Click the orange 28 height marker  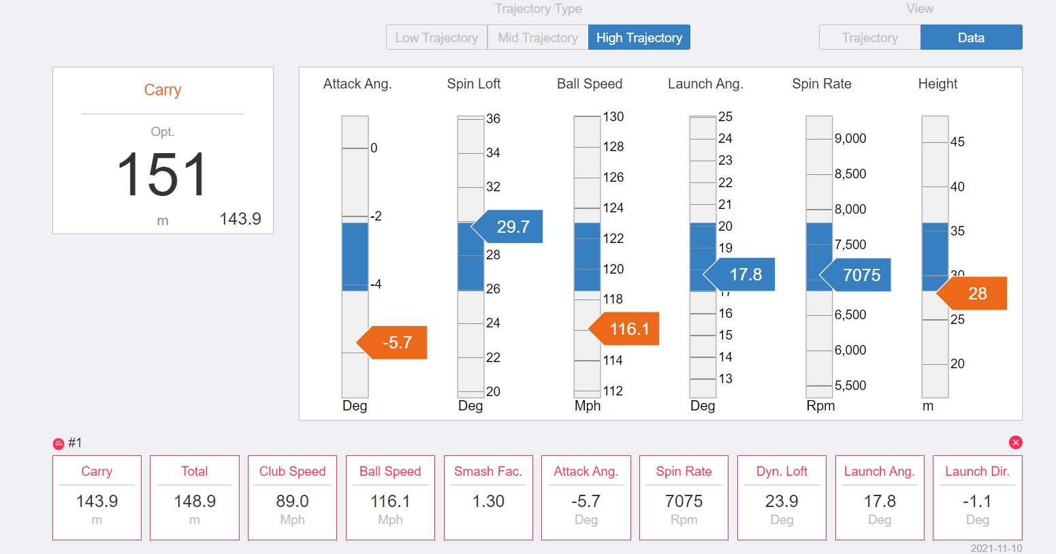coord(972,293)
